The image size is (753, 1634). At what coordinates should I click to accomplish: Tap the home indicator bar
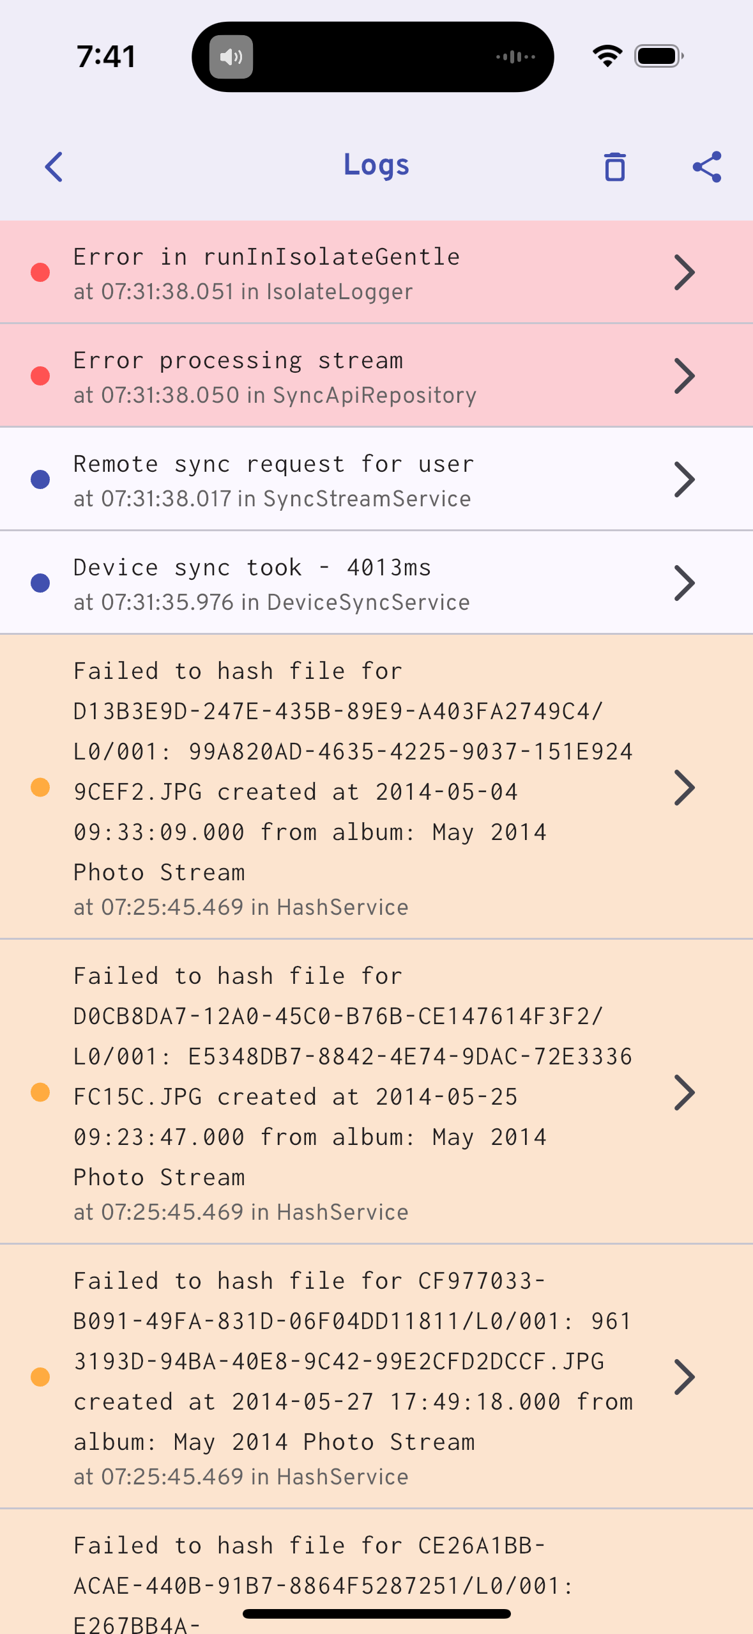click(x=376, y=1614)
